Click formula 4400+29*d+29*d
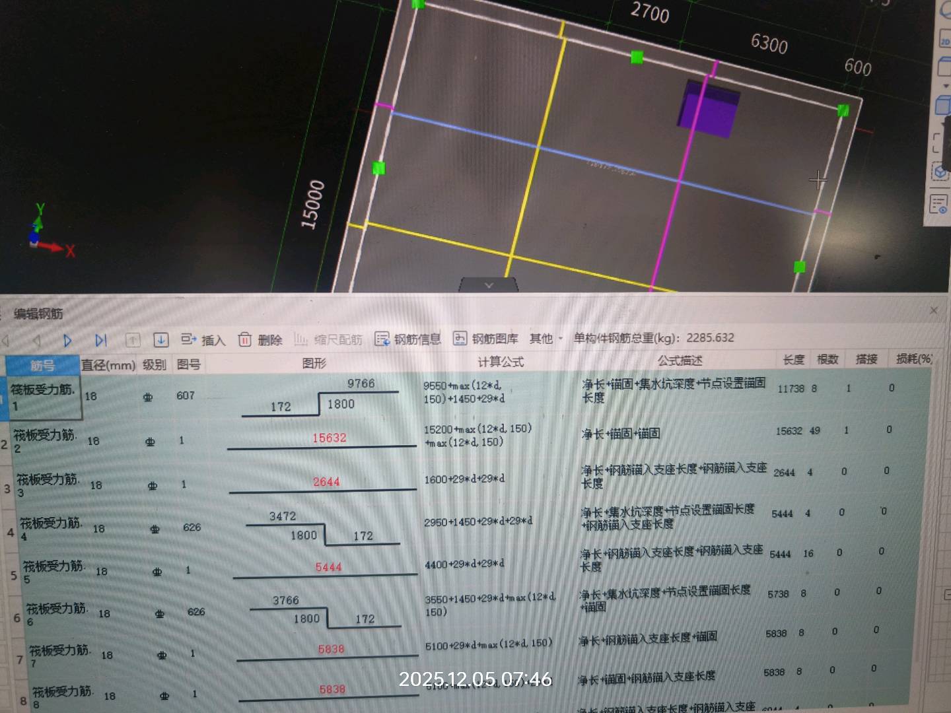Screen dimensions: 951x713 coord(464,564)
